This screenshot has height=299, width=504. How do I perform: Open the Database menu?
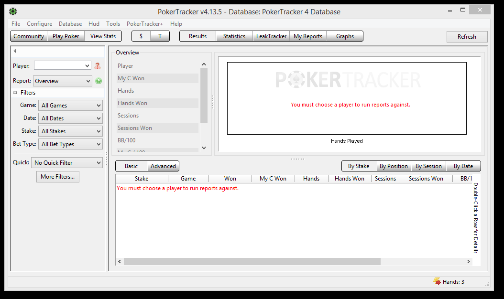pyautogui.click(x=70, y=24)
